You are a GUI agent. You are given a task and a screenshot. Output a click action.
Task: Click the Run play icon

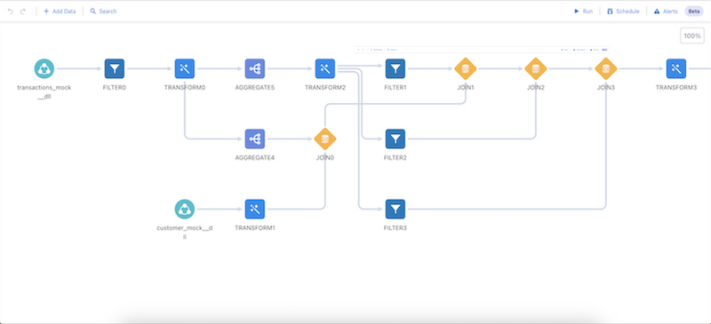(577, 12)
